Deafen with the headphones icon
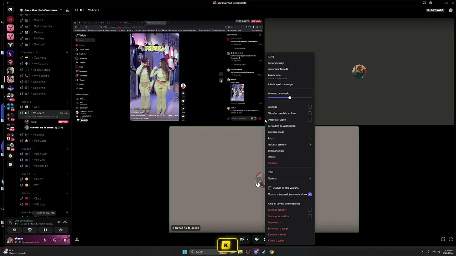This screenshot has width=456, height=256. 55,240
